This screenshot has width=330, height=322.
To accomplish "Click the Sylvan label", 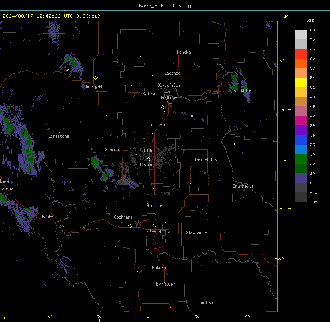I will (x=149, y=94).
